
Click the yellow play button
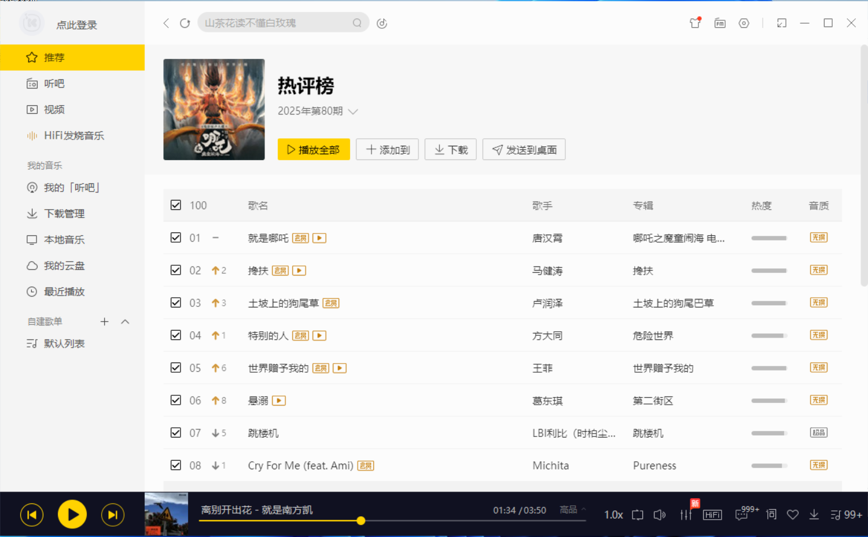click(72, 514)
